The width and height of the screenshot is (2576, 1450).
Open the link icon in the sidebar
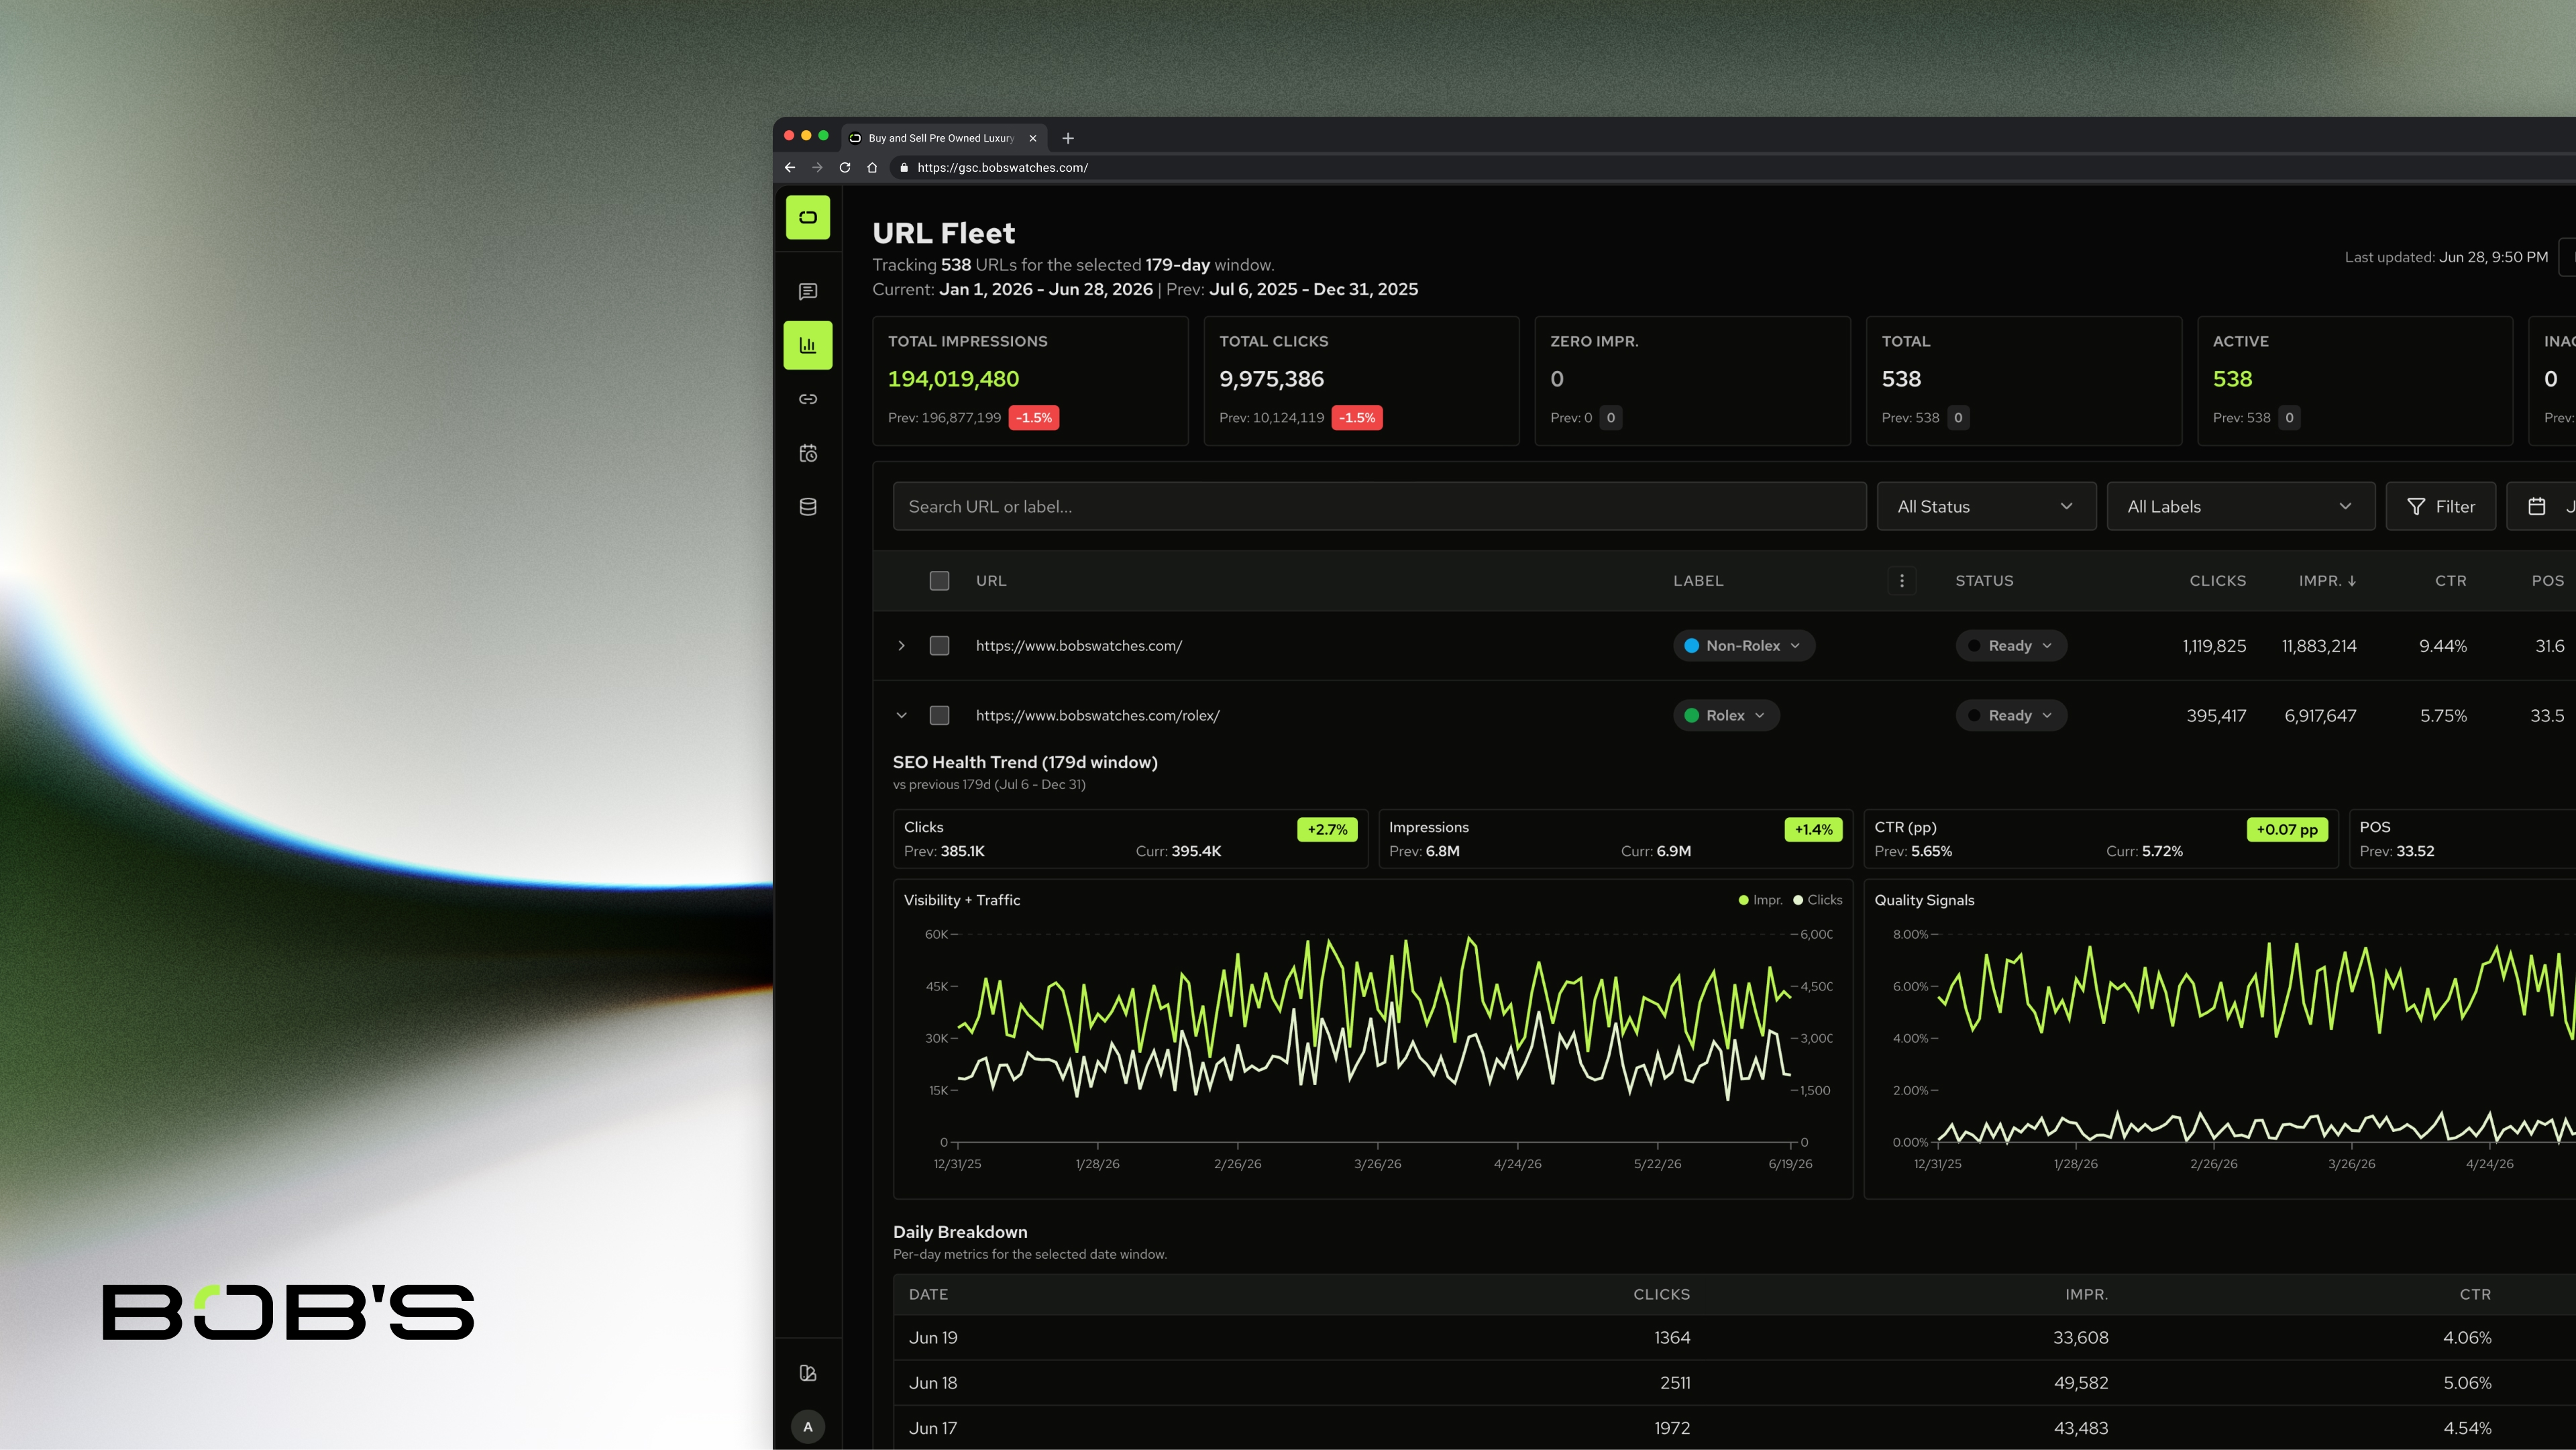point(808,399)
